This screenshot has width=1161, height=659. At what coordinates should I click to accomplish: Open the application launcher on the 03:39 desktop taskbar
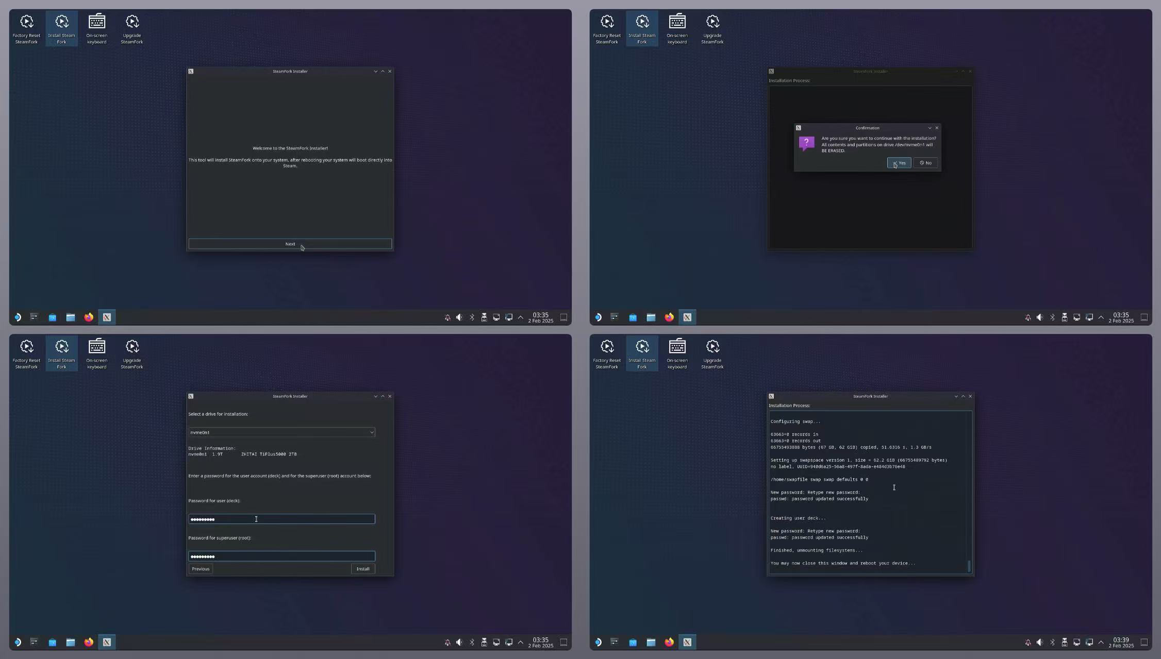tap(598, 642)
